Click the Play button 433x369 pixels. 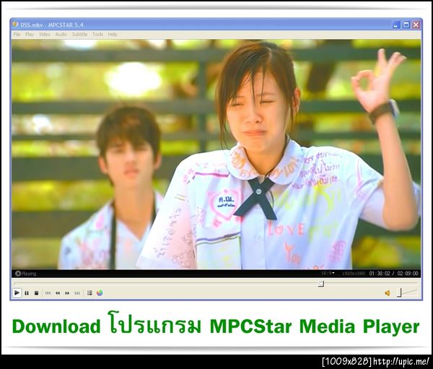17,292
